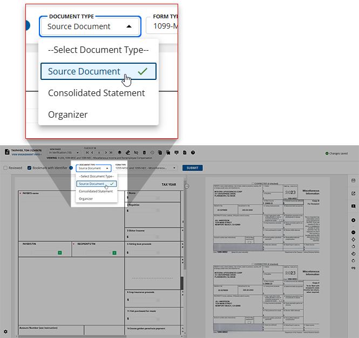Click the lower 1099-MISC form image

(266, 299)
